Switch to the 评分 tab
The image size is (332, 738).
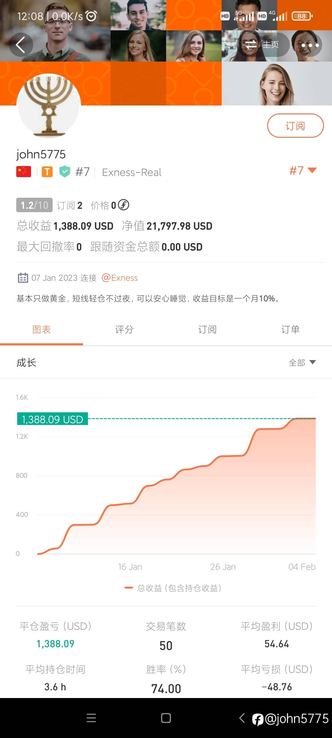pos(124,330)
